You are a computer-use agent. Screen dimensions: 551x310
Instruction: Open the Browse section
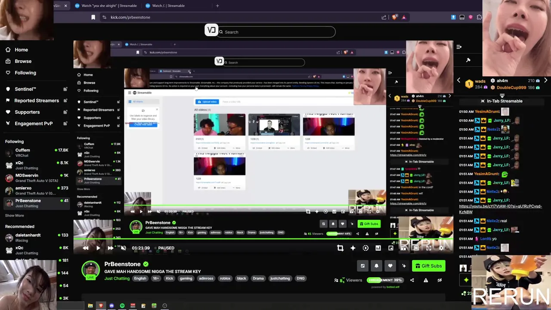19,61
